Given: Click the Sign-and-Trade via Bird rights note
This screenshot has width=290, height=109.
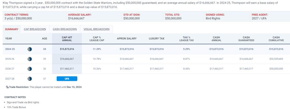Looking at the screenshot, I should point(23,102).
